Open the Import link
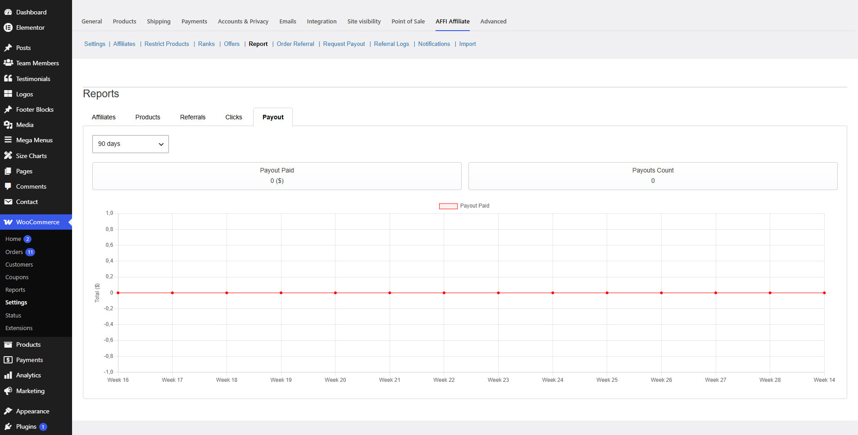This screenshot has height=435, width=858. click(x=468, y=44)
